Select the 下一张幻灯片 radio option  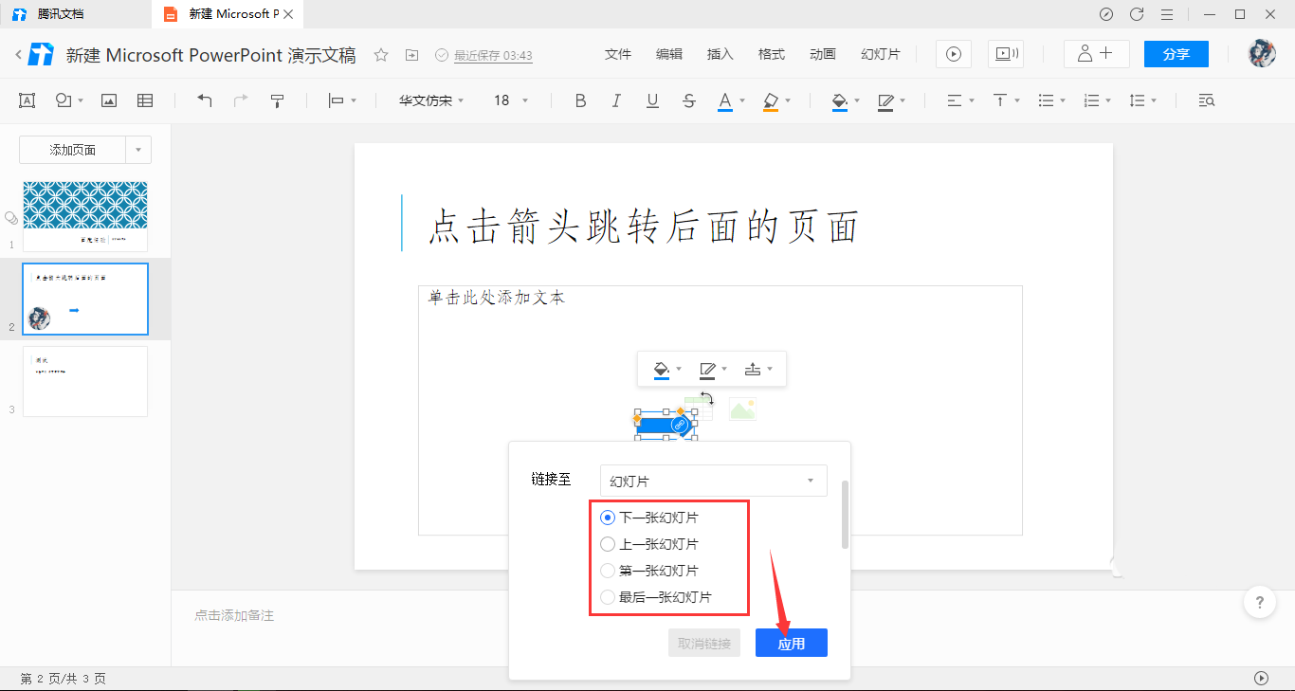coord(608,517)
